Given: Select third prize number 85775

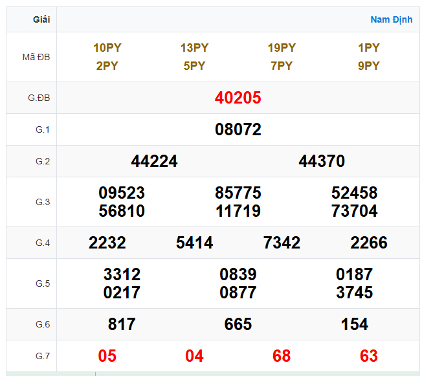Looking at the screenshot, I should click(238, 193).
